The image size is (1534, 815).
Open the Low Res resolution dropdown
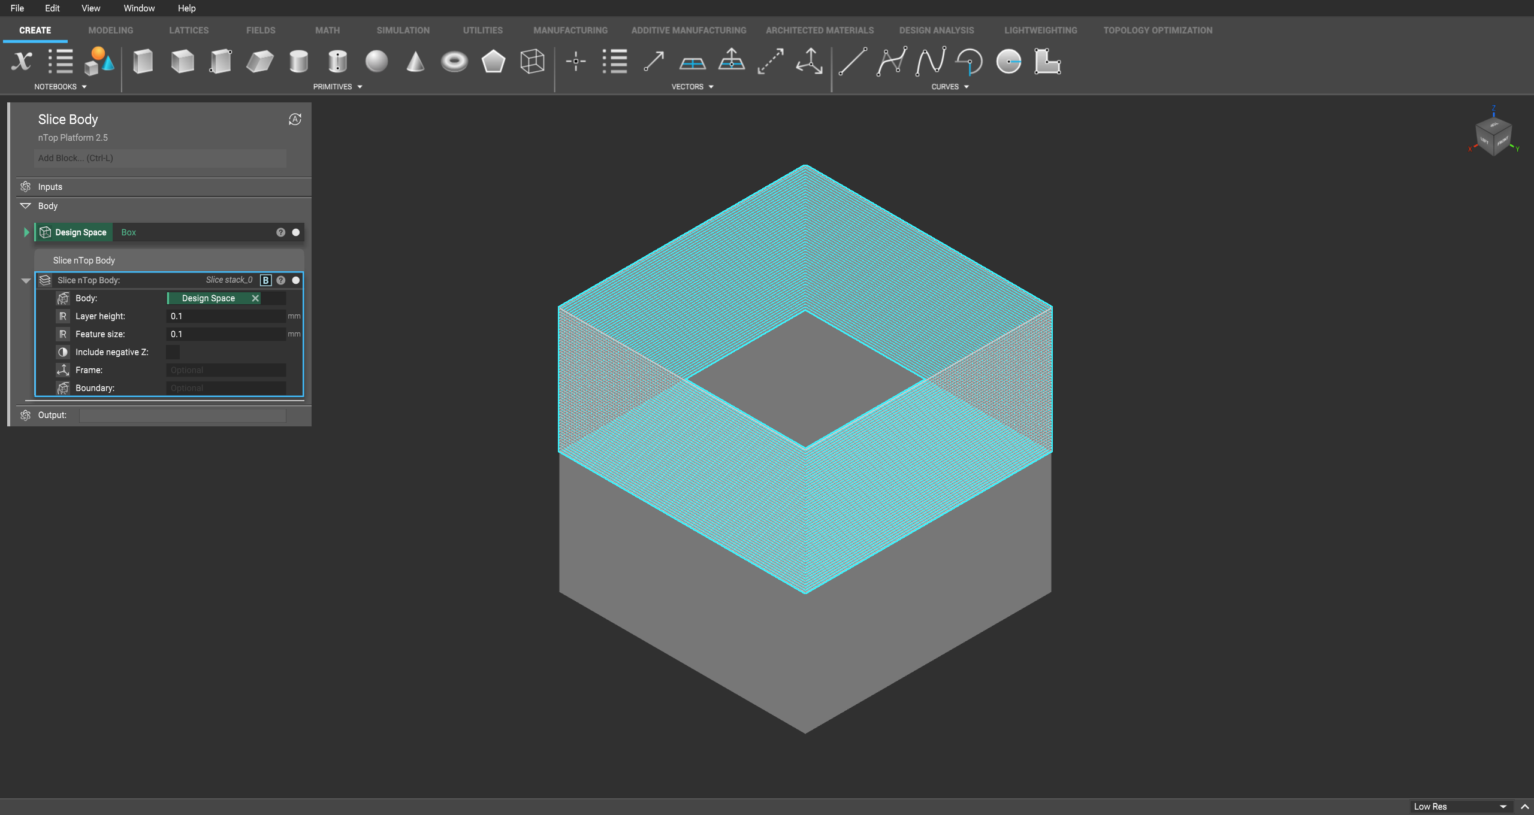click(1460, 807)
